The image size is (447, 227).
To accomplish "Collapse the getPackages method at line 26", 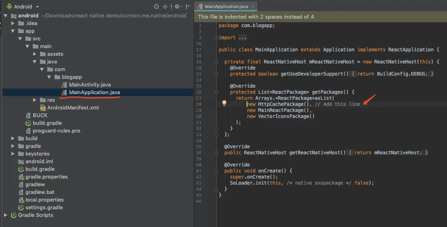I will click(x=216, y=92).
